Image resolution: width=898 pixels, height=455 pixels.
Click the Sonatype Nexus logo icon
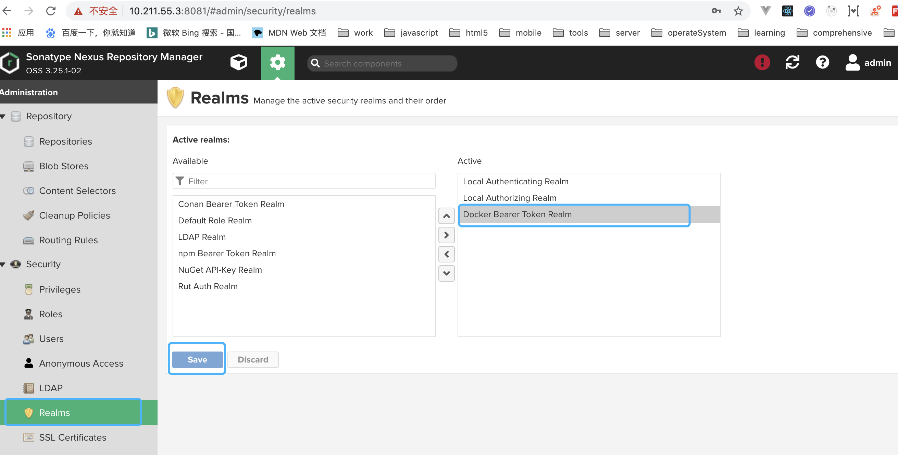pos(10,63)
